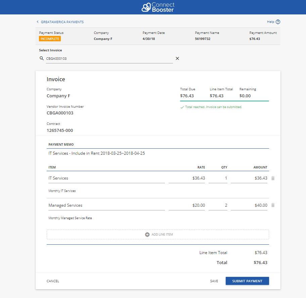
Task: Click the Cancel button
Action: coord(53,281)
